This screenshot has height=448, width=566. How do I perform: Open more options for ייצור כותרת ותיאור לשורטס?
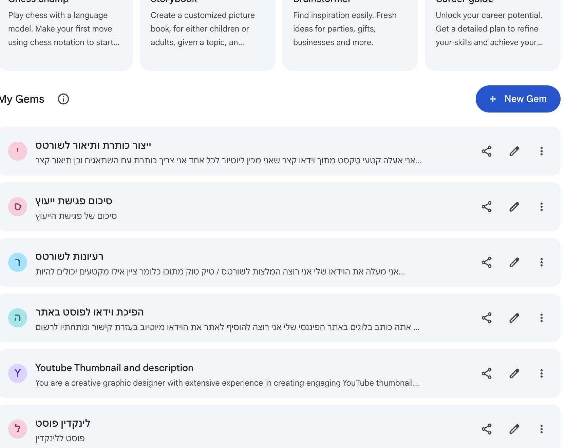(x=542, y=151)
